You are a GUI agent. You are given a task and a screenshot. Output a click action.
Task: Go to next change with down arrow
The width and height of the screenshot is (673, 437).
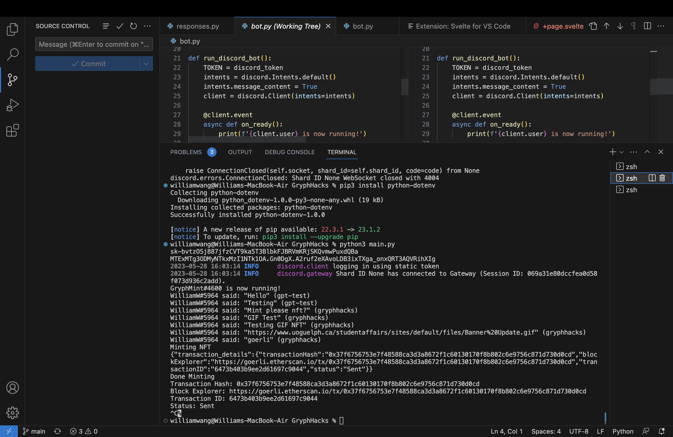[620, 26]
